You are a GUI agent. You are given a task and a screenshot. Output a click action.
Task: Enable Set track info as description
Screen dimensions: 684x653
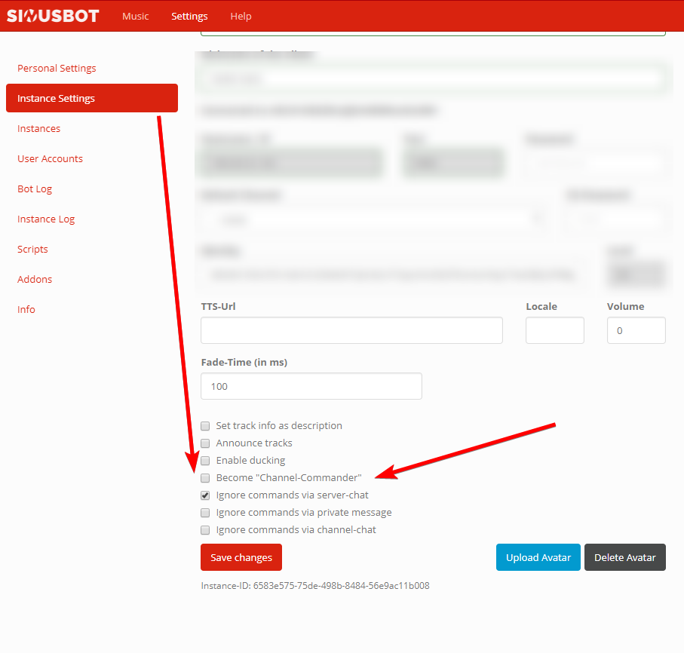tap(205, 426)
